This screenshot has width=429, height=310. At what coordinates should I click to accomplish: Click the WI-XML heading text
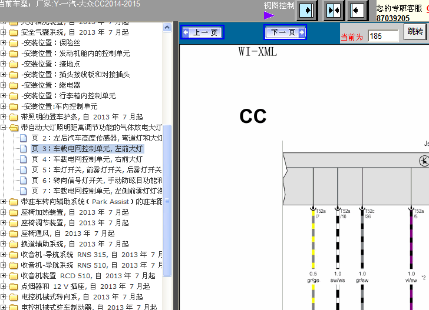point(258,52)
